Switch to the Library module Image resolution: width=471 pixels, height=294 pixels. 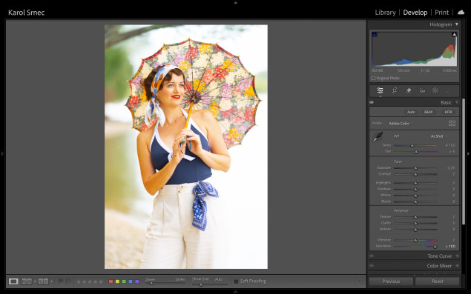[x=385, y=13]
